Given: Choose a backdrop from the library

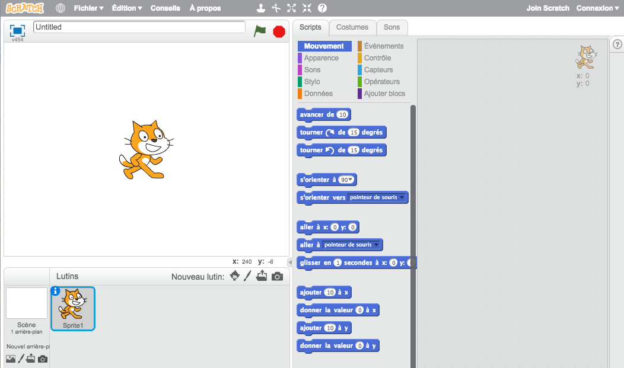Looking at the screenshot, I should click(x=11, y=359).
